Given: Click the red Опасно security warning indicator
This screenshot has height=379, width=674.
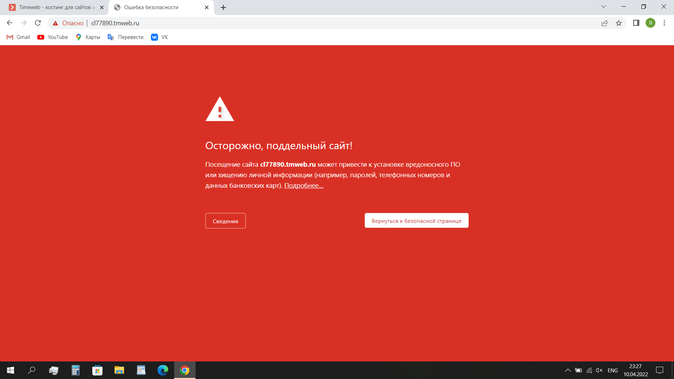Looking at the screenshot, I should pyautogui.click(x=68, y=23).
